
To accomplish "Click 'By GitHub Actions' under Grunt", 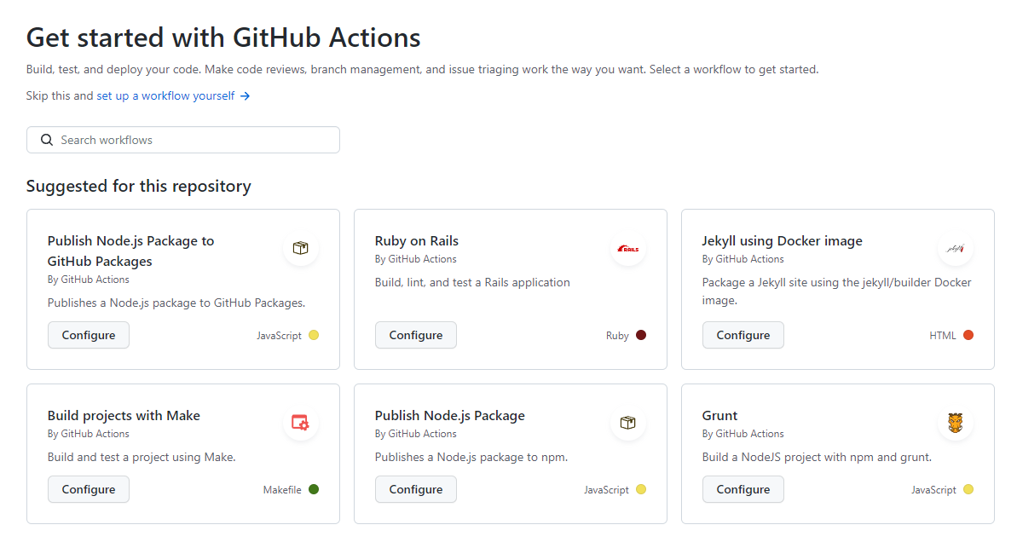I will [x=743, y=433].
